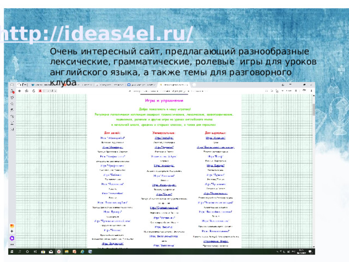Image resolution: width=349 pixels, height=262 pixels.
Task: Open the purple Alice assistant icon in sidebar
Action: pos(12,238)
